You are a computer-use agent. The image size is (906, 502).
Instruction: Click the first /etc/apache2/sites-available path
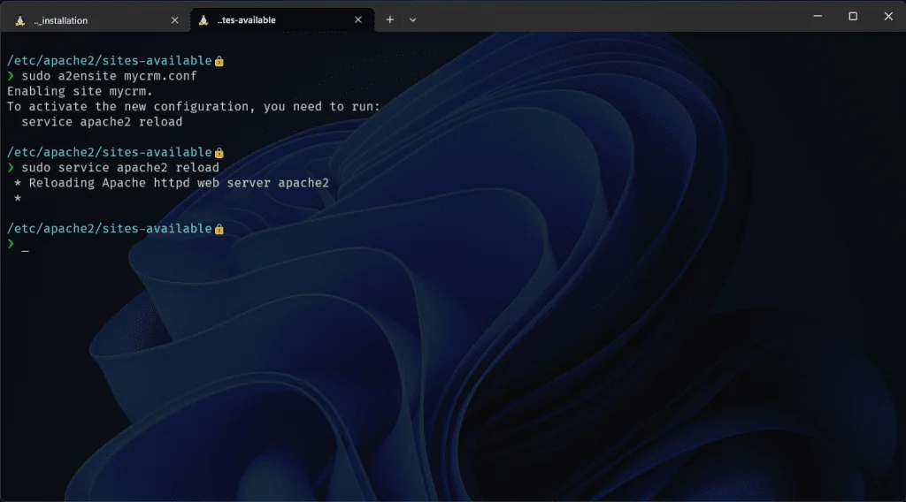click(109, 61)
